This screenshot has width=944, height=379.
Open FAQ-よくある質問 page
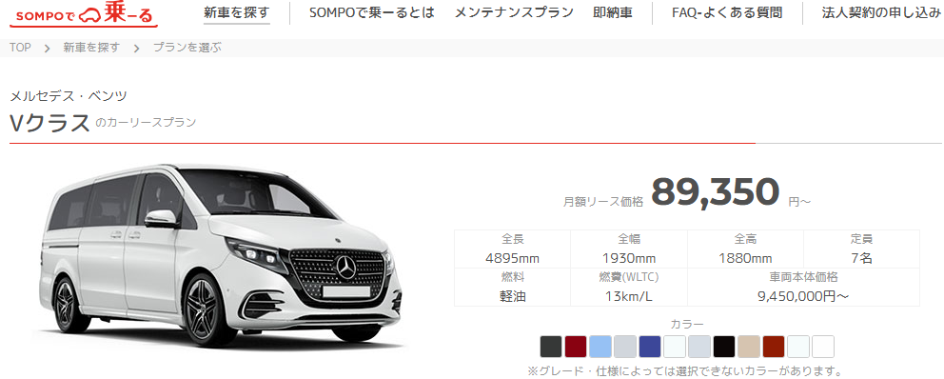pos(727,12)
